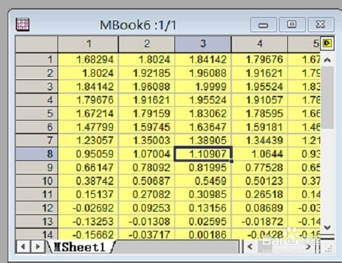Click the cell containing 1.92185
342x263 pixels.
146,73
